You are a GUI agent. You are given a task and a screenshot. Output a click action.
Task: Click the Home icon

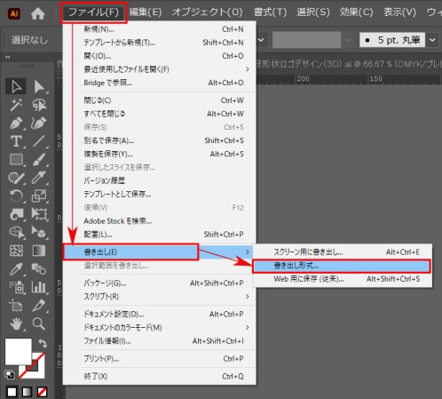point(38,13)
